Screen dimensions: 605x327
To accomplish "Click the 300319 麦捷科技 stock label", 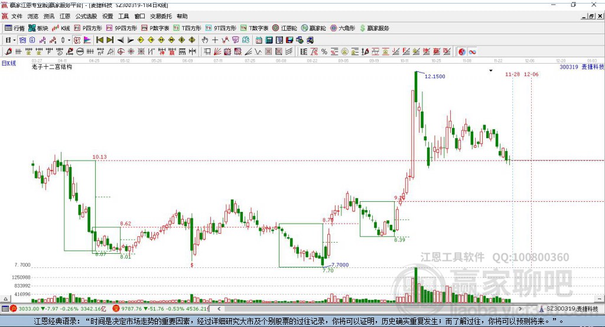I will (x=582, y=67).
